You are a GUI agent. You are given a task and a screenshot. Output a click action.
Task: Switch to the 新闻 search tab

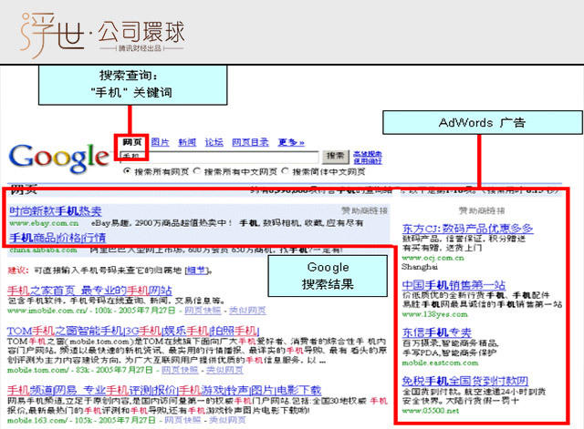coord(186,142)
